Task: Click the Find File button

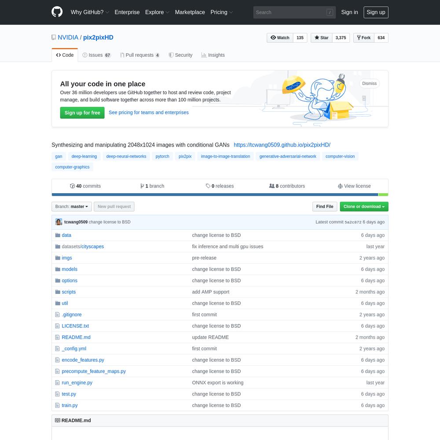Action: point(325,206)
